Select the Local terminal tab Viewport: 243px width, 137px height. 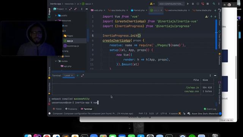coord(67,75)
